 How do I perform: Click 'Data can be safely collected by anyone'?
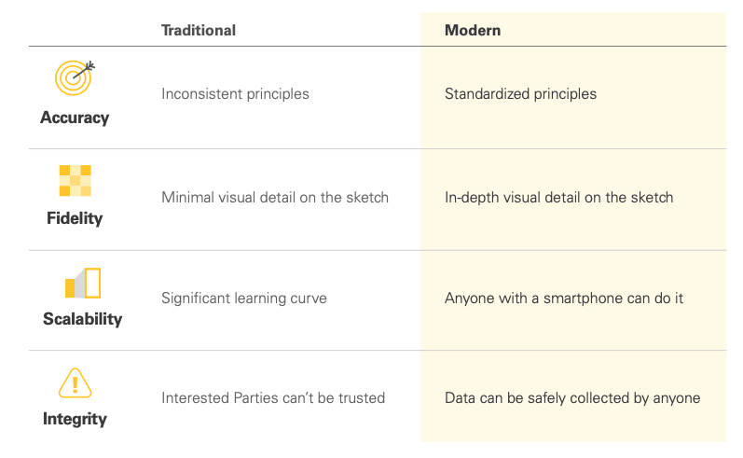point(572,397)
